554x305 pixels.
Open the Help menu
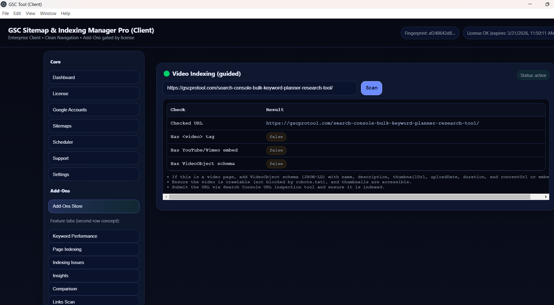point(66,13)
